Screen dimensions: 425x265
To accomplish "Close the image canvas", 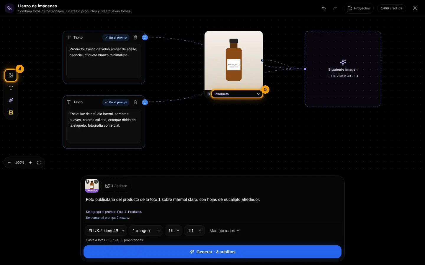I will (x=415, y=8).
